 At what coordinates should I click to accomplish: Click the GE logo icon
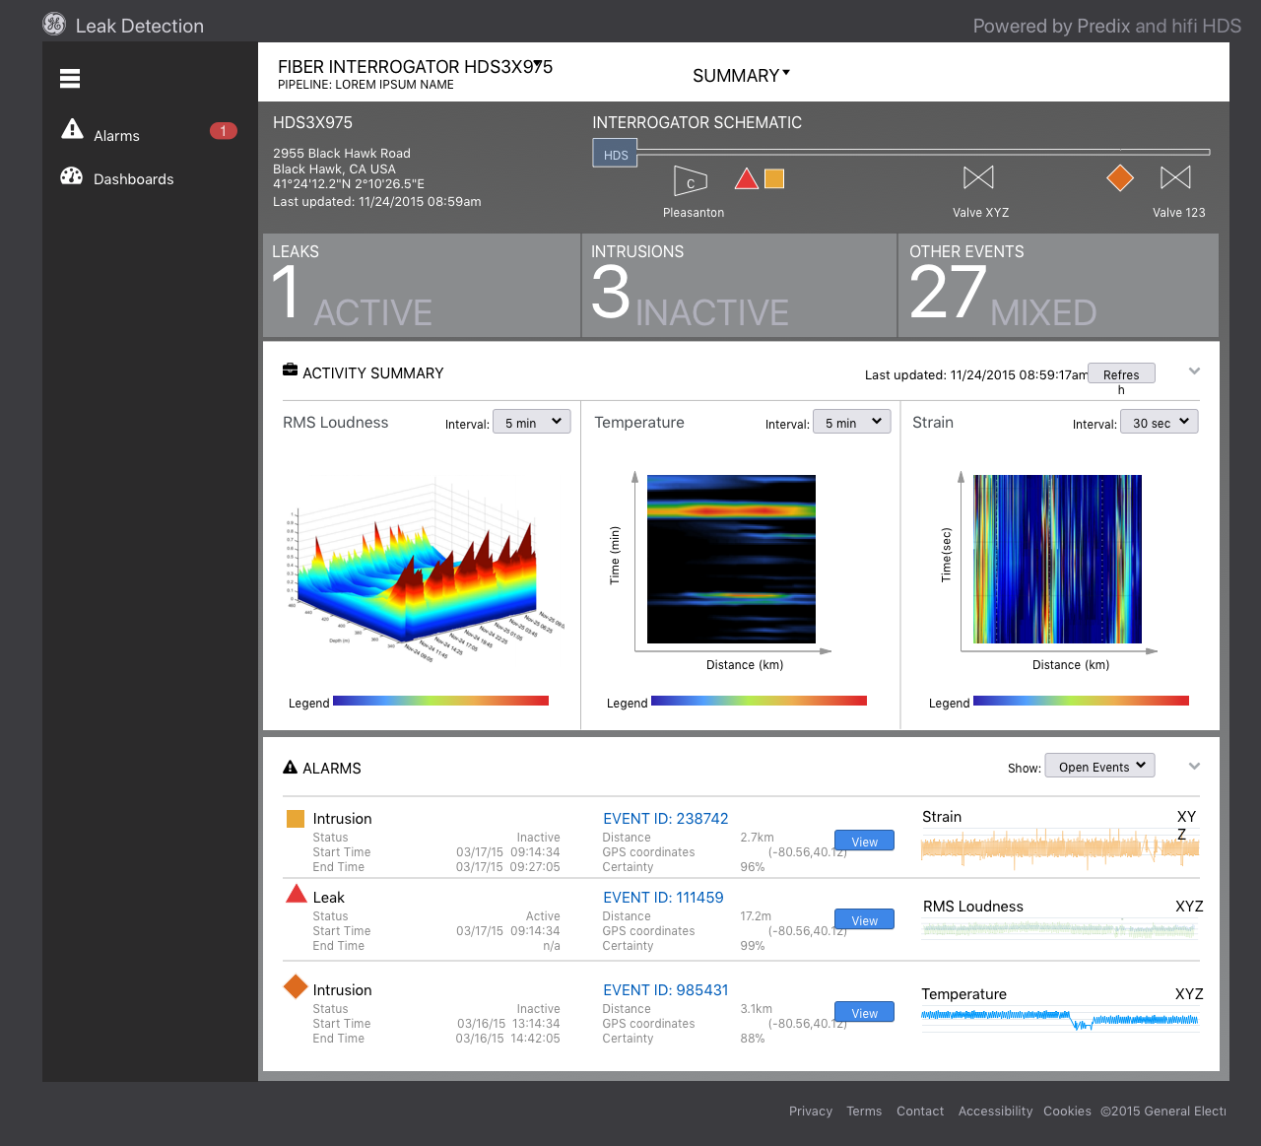(54, 25)
